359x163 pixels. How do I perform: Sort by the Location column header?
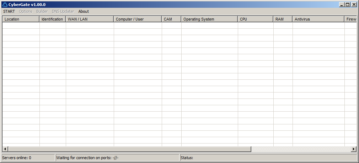(21, 19)
